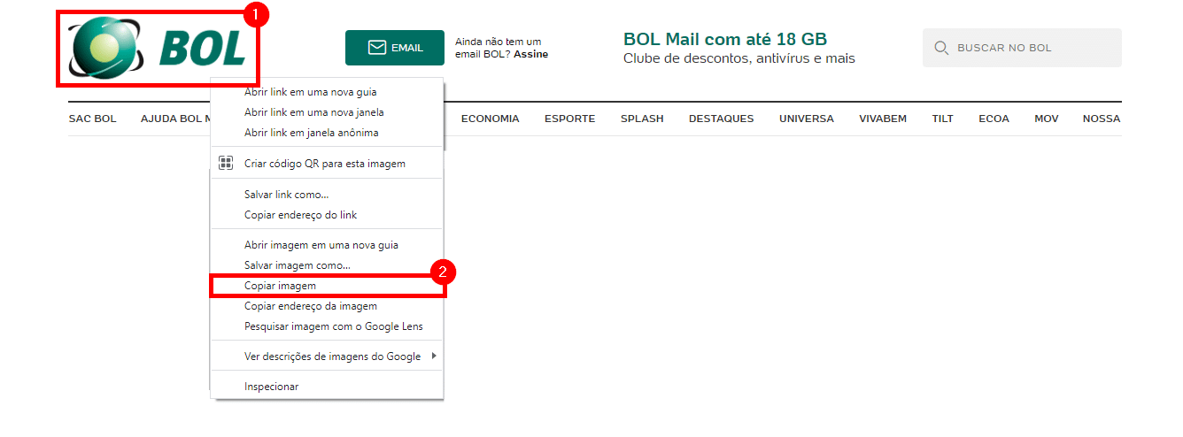Choose Criar código QR para esta imagem
Image resolution: width=1183 pixels, height=437 pixels.
(x=327, y=164)
